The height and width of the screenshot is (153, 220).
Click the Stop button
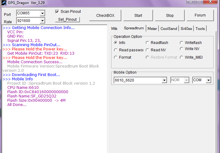(x=170, y=15)
